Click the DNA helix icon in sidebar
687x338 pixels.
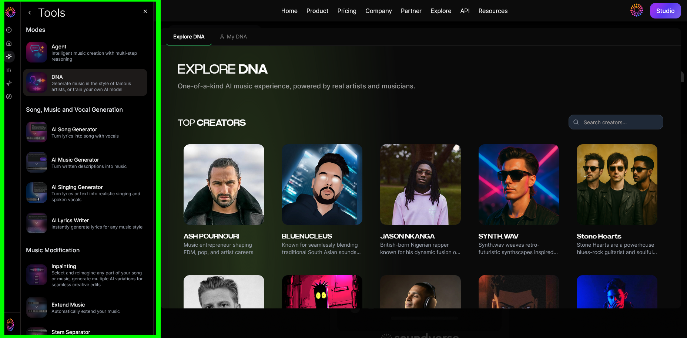click(x=9, y=83)
